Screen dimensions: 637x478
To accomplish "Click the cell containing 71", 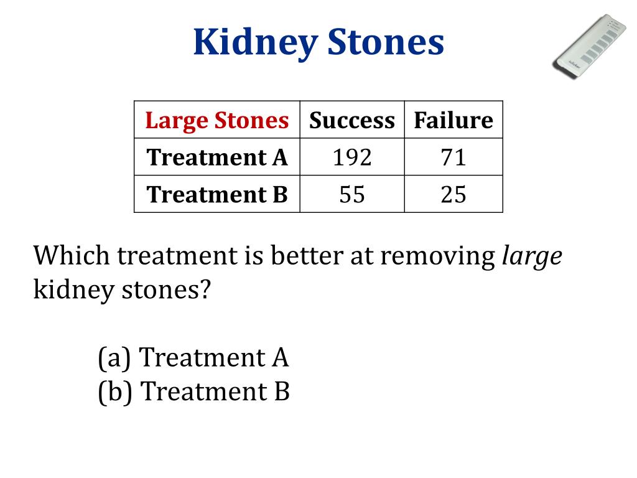I will point(453,157).
